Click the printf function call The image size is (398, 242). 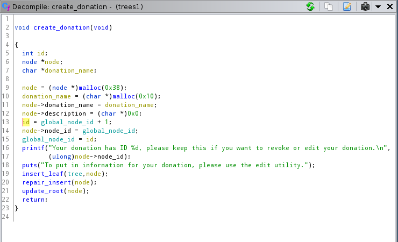(33, 148)
